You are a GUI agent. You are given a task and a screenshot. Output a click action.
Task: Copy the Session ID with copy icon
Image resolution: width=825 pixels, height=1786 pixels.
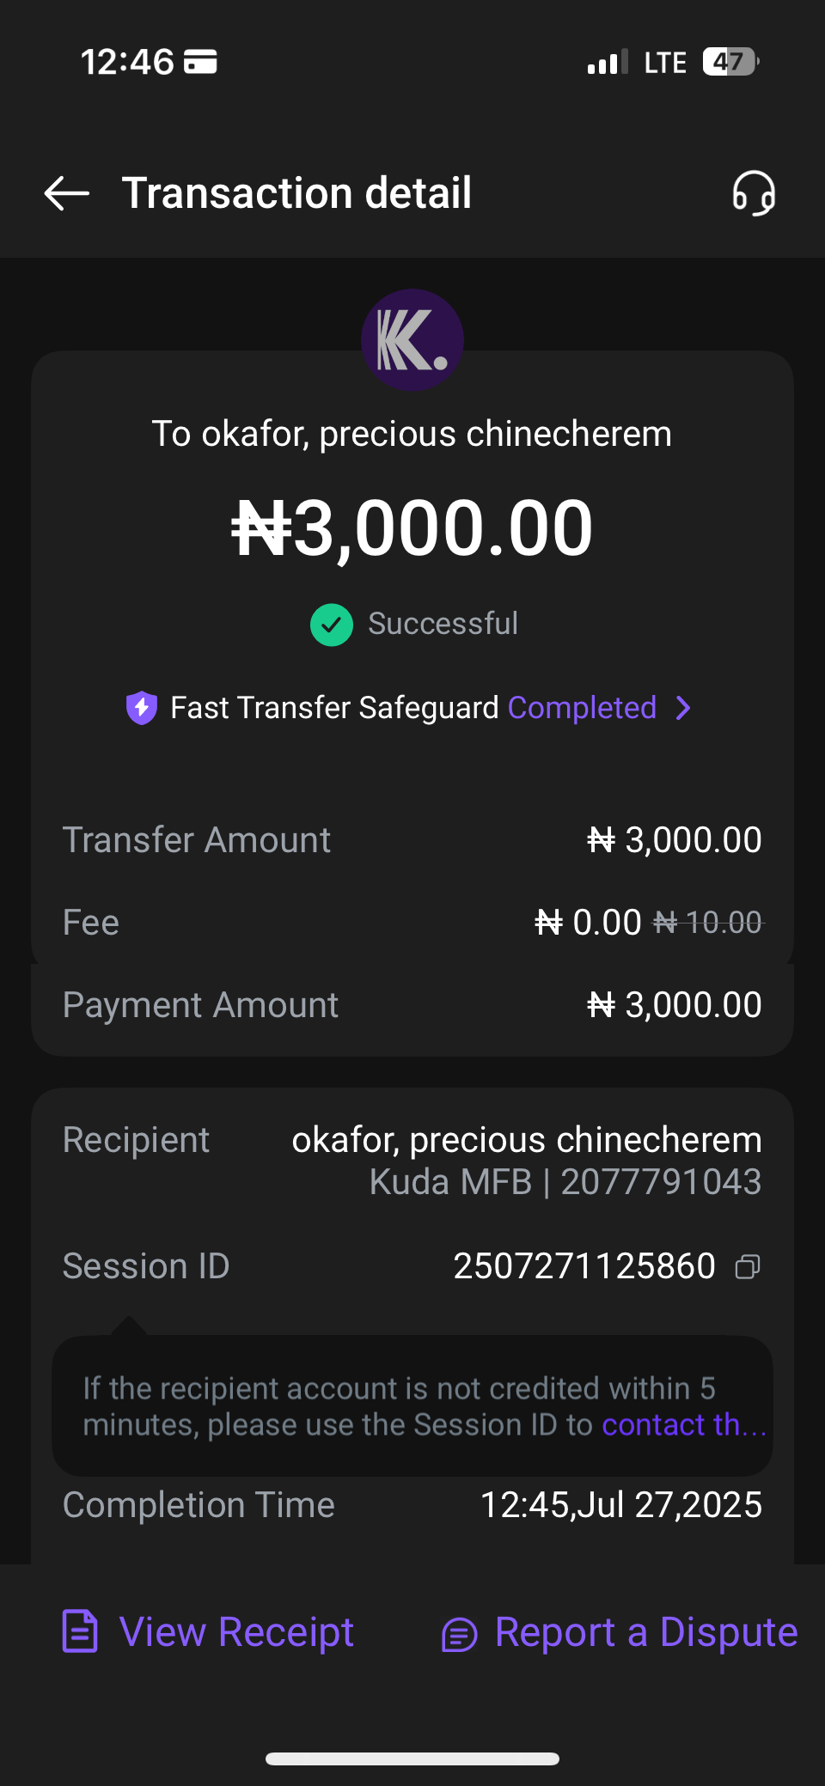(x=748, y=1266)
